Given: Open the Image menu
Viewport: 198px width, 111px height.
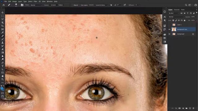Looking at the screenshot, I should pos(15,2).
